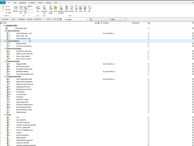Click the Other Entries toolbar button
194x146 pixels.
tap(38, 19)
